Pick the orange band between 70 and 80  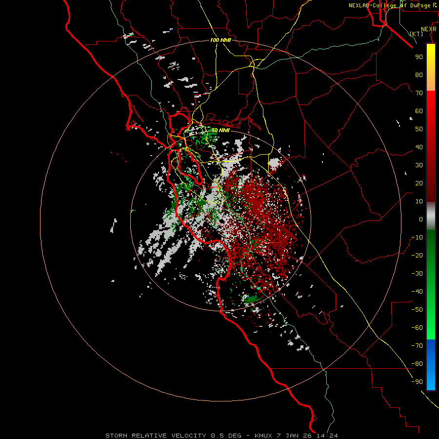pyautogui.click(x=431, y=83)
